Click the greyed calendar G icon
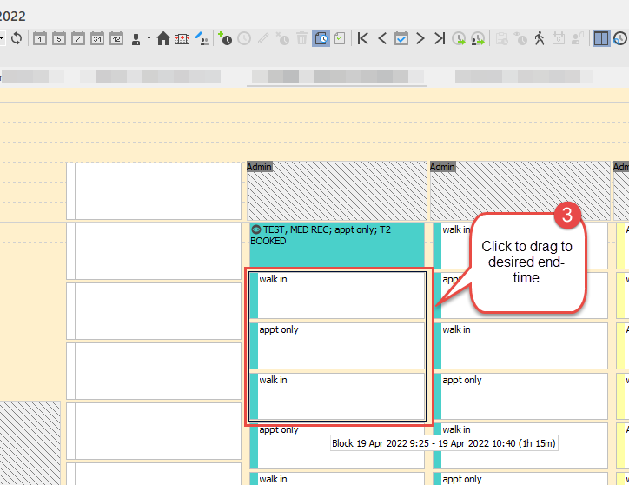Screen dimensions: 629x485 click(x=559, y=38)
